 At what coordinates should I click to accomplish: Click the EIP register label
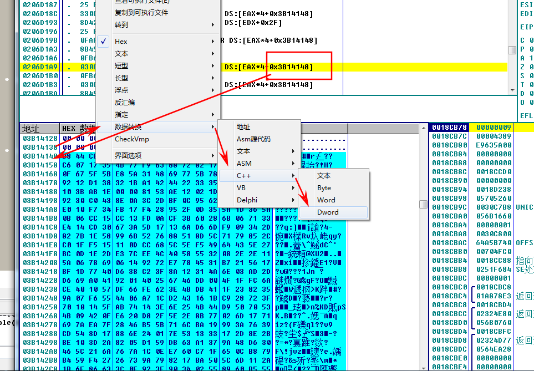[526, 27]
